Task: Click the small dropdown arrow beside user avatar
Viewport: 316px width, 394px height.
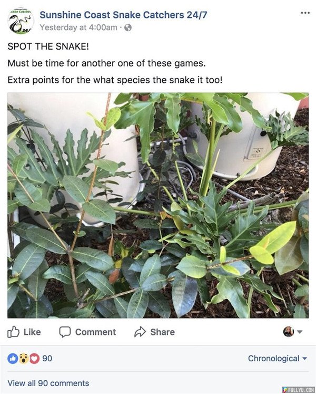Action: click(299, 332)
